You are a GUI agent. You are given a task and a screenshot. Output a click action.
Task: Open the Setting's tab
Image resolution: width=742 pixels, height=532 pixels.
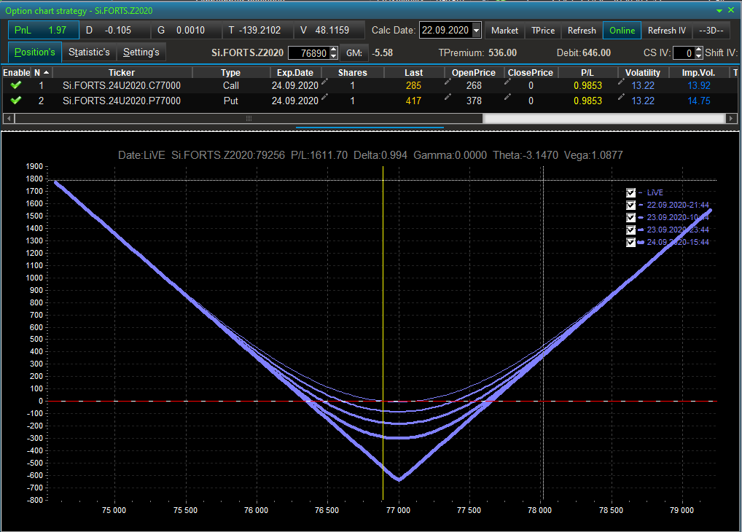(141, 52)
